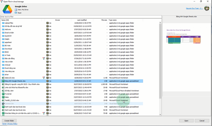Screen dimensions: 212x126
Task: Click the Connect.Dsr file icon
Action: [3, 104]
